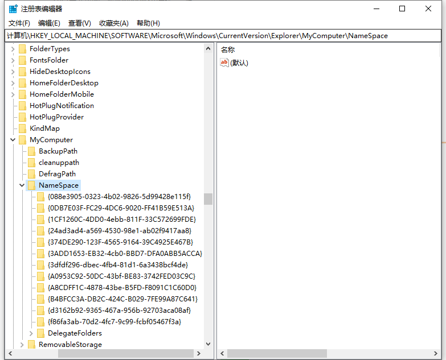Click the folder icon beside KindMap

23,129
